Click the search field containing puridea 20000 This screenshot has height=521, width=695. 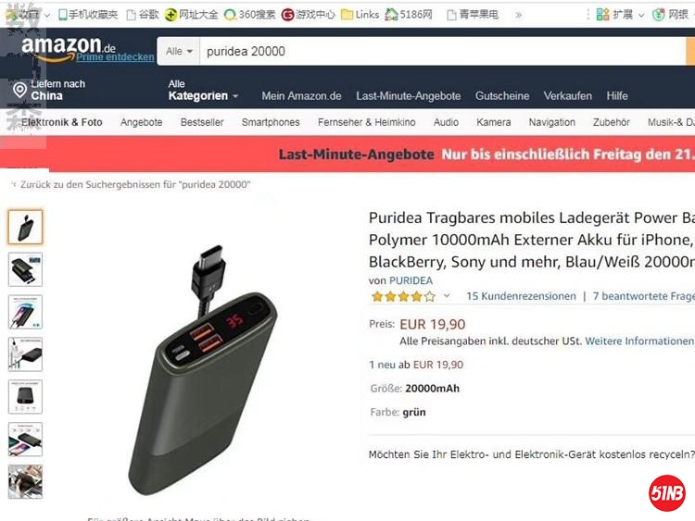pyautogui.click(x=442, y=51)
